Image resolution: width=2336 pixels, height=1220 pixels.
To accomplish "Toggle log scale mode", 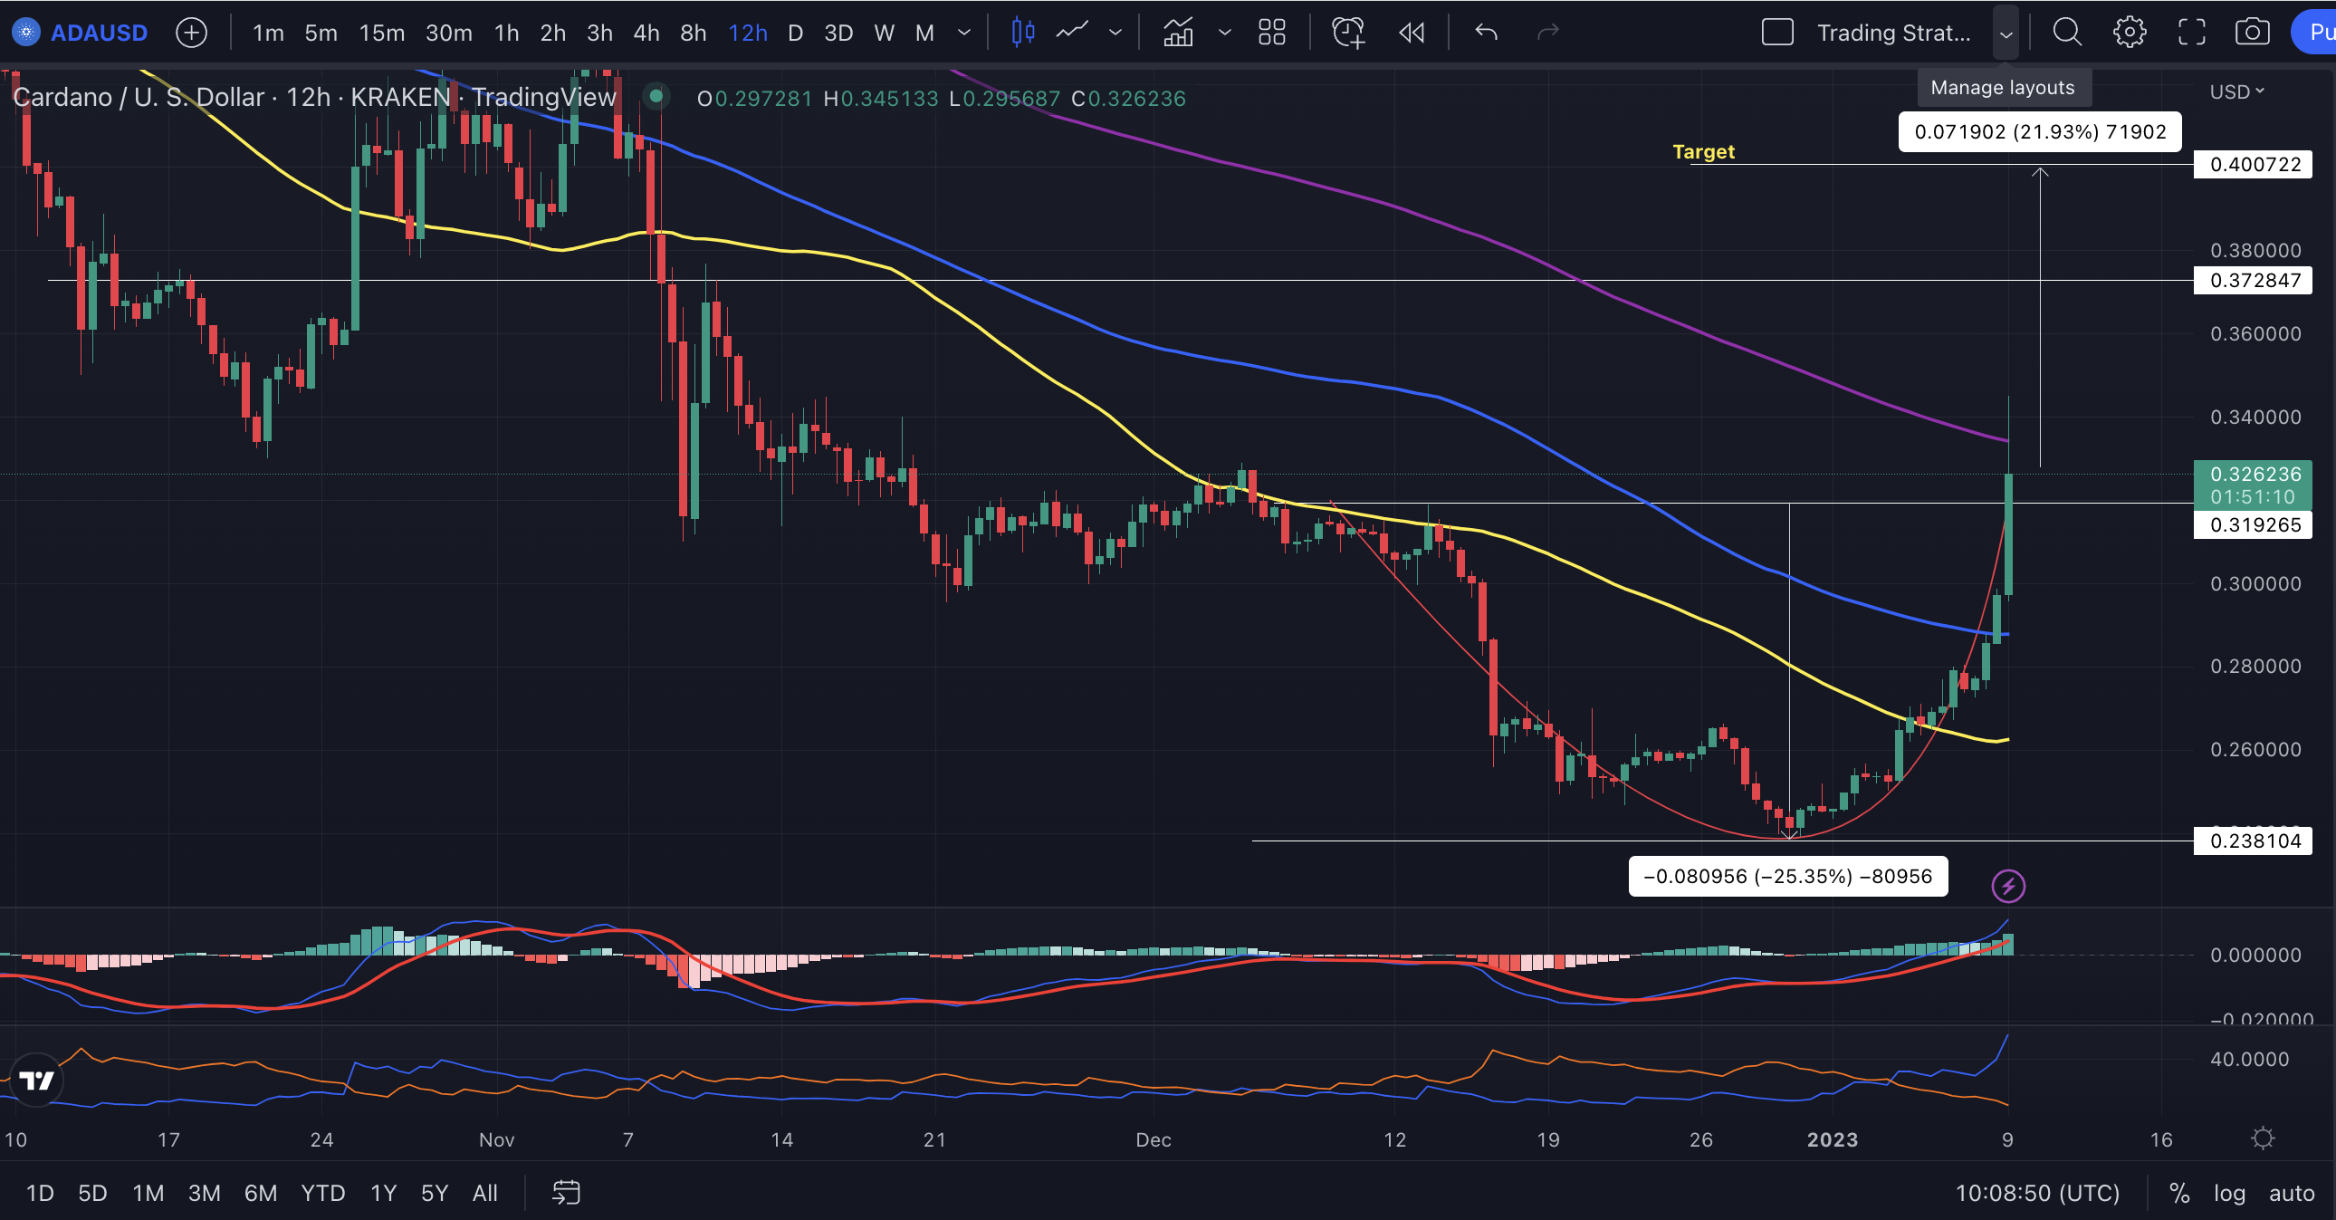I will (2229, 1193).
